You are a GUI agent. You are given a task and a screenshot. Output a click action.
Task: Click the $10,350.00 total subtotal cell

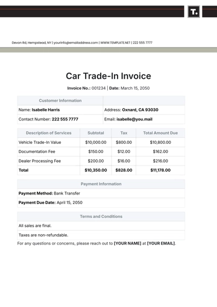(96, 170)
